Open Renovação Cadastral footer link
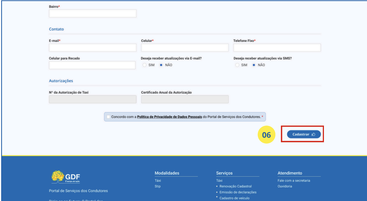 point(235,186)
